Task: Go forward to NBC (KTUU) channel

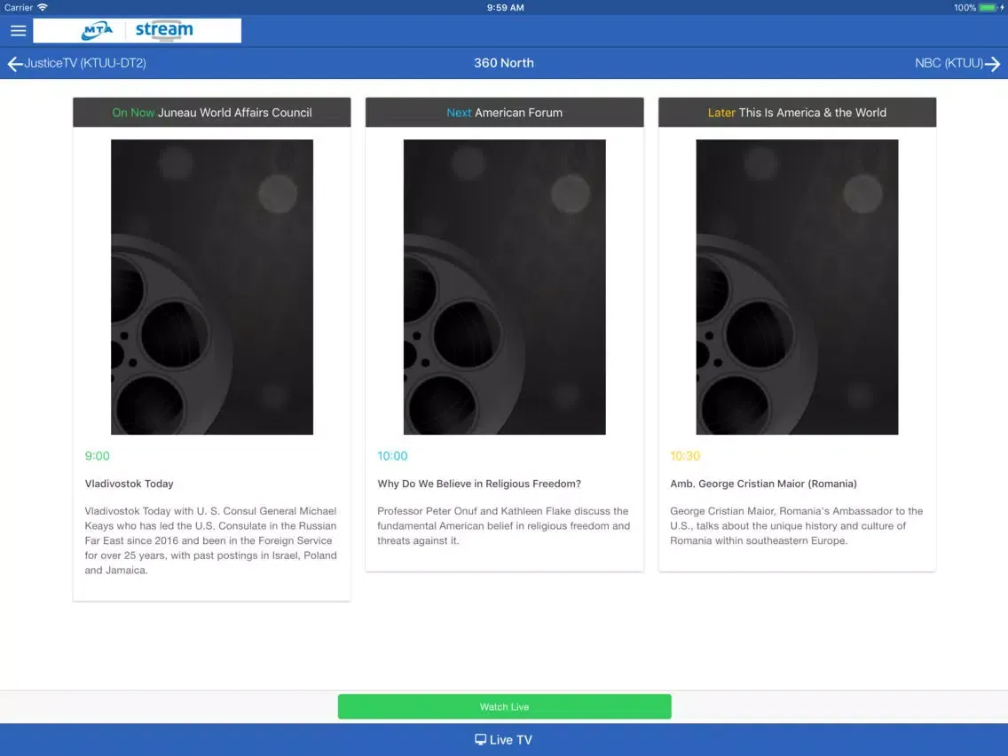Action: 957,63
